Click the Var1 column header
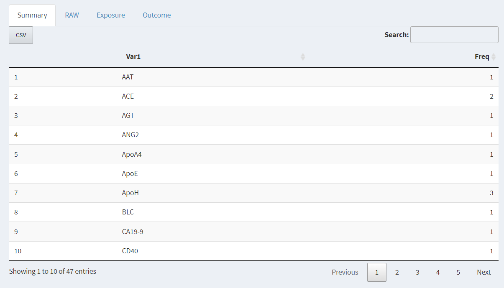The width and height of the screenshot is (504, 288). pyautogui.click(x=133, y=57)
